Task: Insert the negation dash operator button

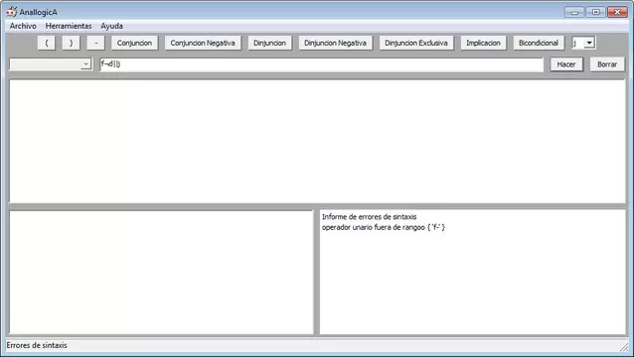Action: (x=95, y=43)
